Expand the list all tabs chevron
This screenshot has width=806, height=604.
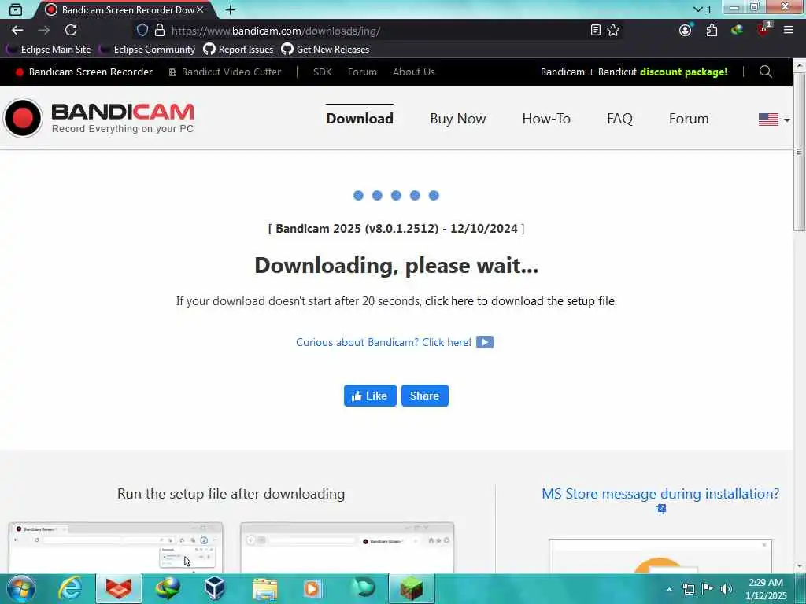[697, 9]
